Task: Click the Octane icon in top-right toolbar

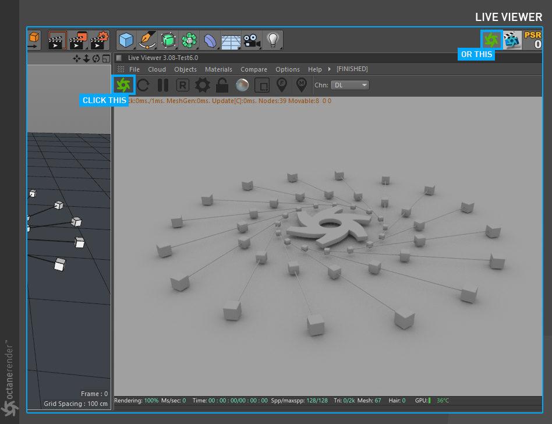Action: point(491,40)
